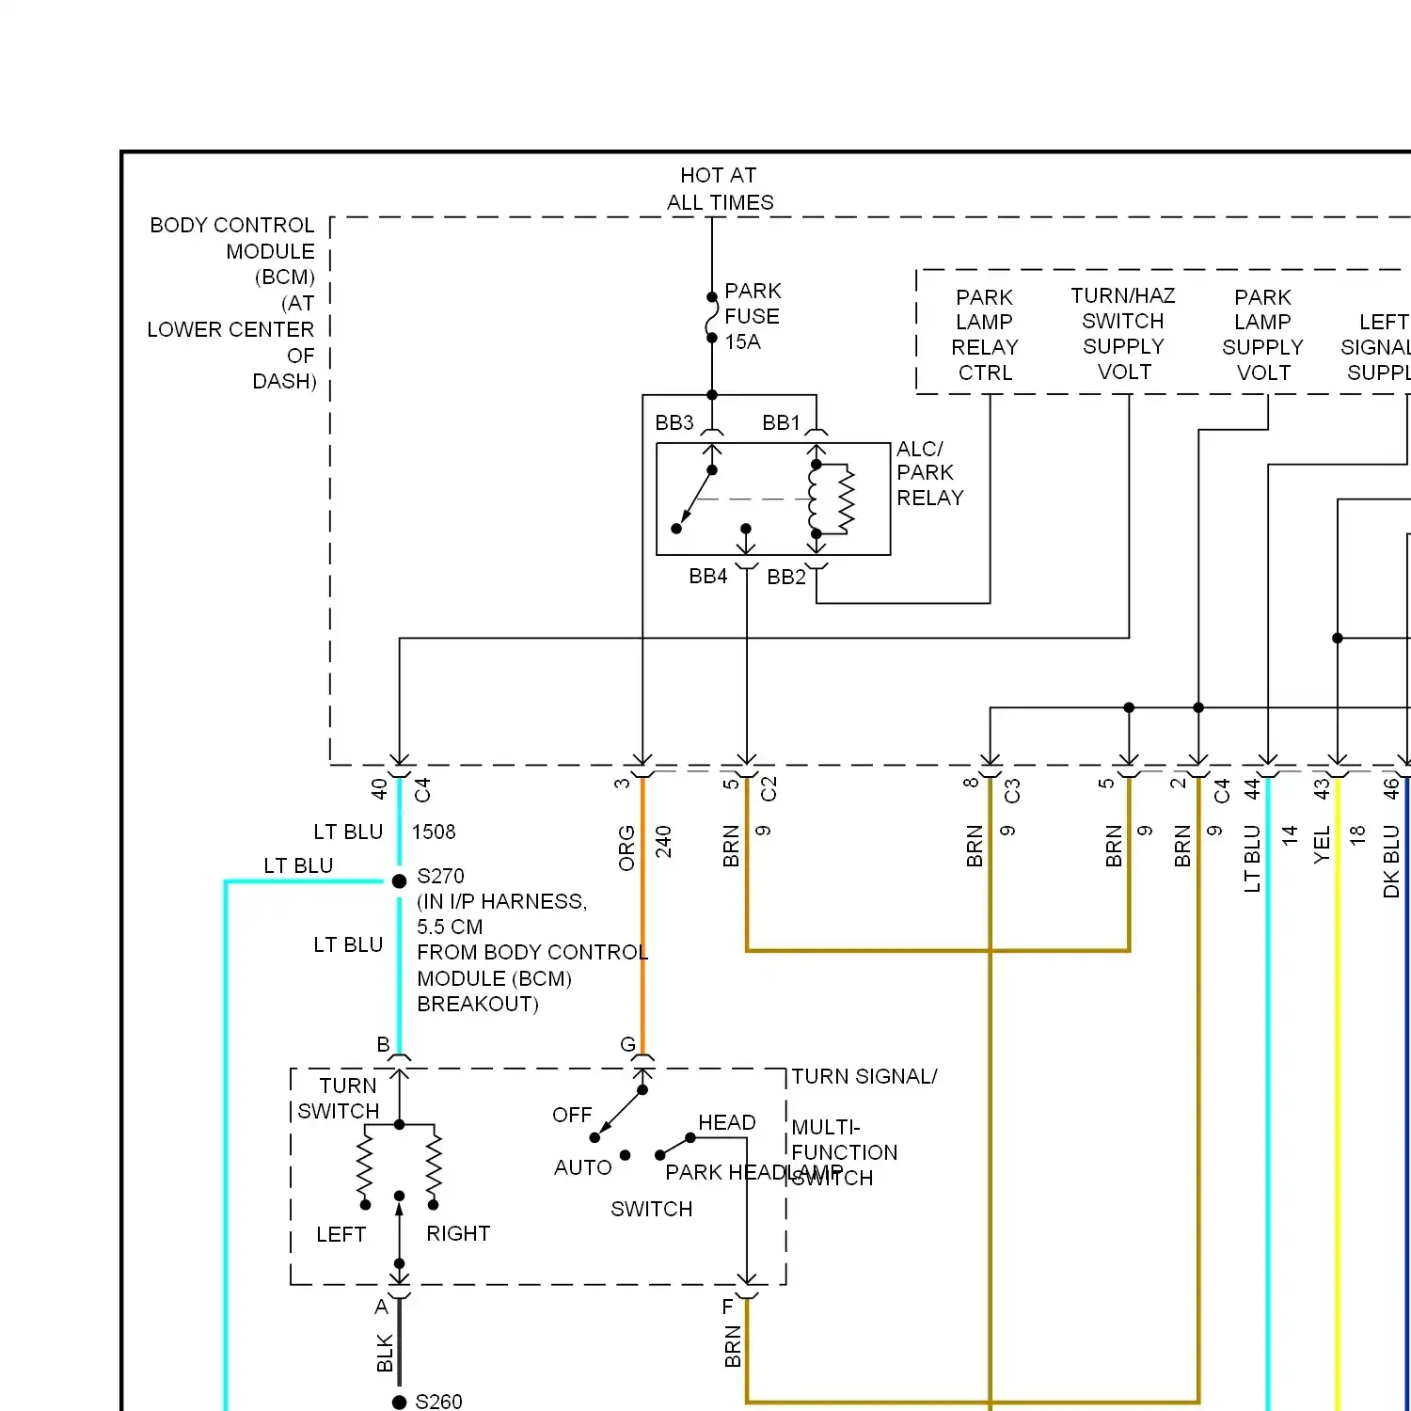
Task: Click the "RIGHT" turn switch position
Action: 458,1233
